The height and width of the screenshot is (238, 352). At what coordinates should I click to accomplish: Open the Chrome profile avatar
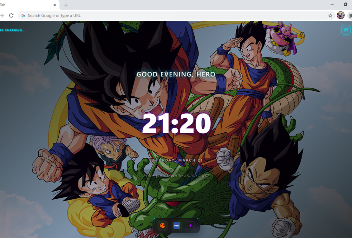pos(341,15)
